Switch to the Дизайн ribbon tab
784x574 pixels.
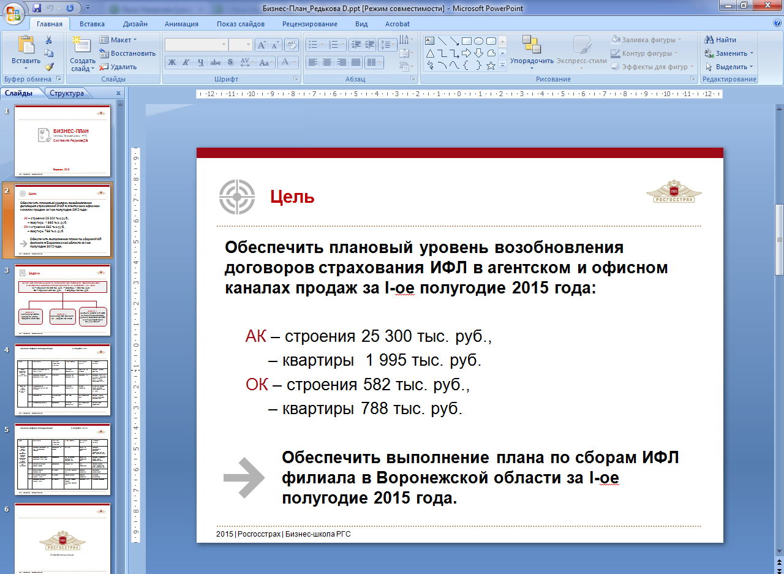[x=135, y=24]
